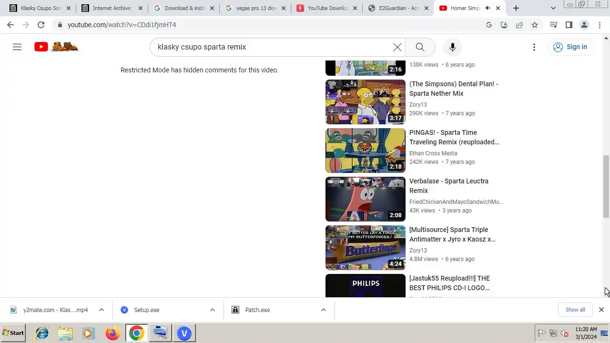Mute the Homer Simpson tab audio icon
Screen dimensions: 610x343
pyautogui.click(x=488, y=8)
